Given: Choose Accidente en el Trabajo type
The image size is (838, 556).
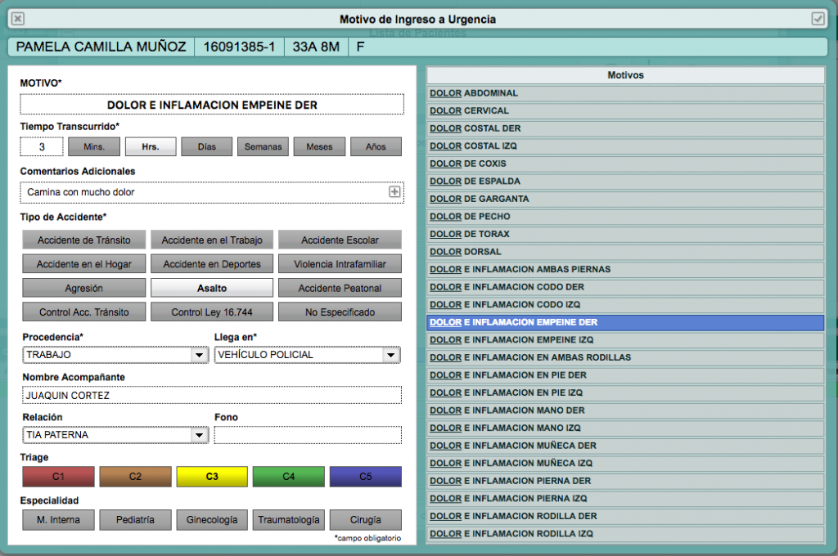Looking at the screenshot, I should pos(212,240).
